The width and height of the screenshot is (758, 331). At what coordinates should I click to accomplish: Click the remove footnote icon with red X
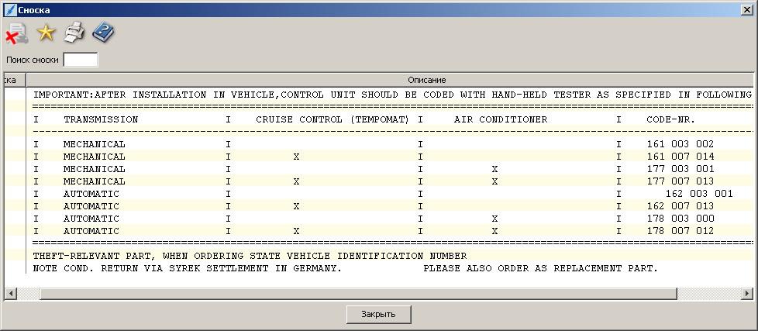tap(16, 33)
